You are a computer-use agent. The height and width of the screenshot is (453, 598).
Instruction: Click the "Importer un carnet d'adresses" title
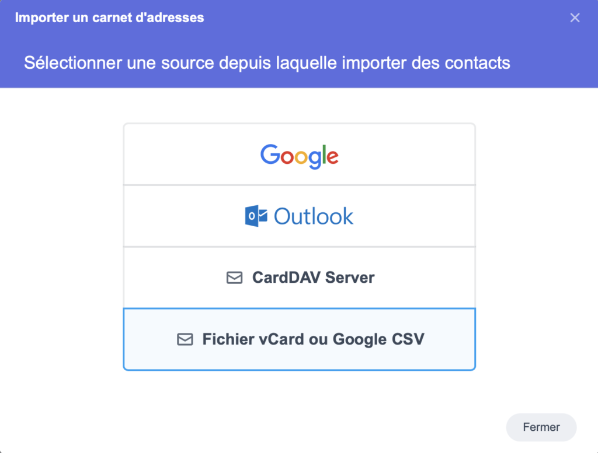[109, 17]
